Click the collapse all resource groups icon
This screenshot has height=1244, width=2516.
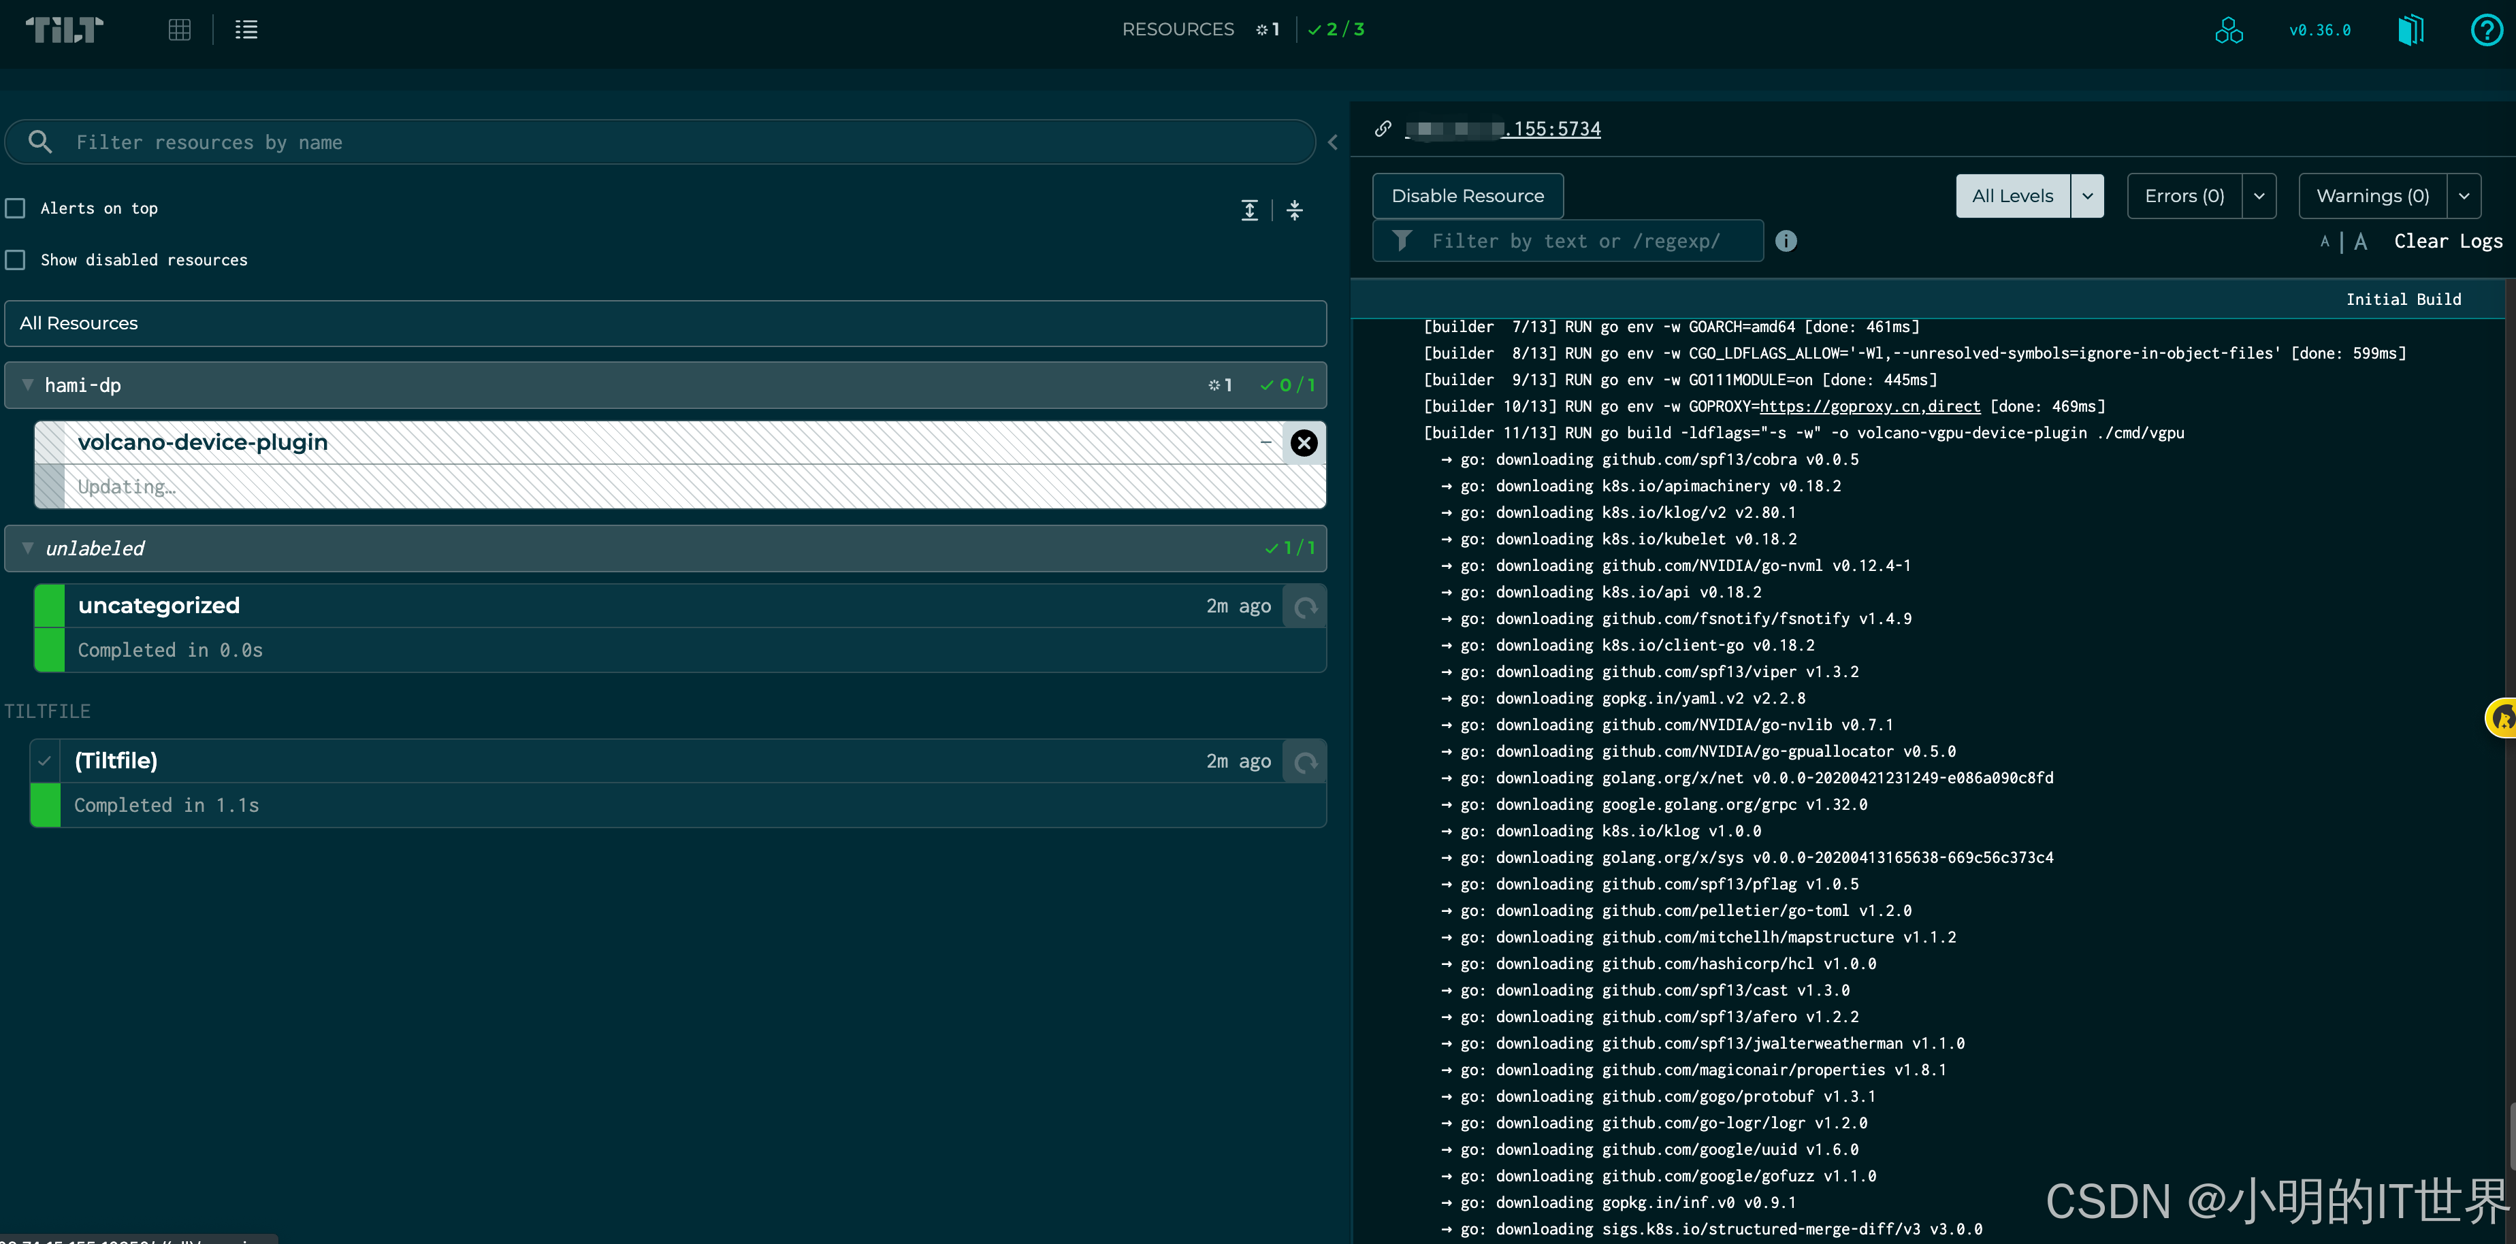[x=1294, y=210]
